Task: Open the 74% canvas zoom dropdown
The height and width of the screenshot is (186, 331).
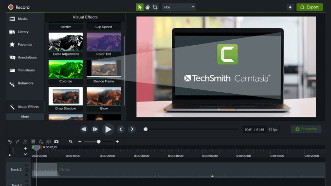Action: coord(179,7)
